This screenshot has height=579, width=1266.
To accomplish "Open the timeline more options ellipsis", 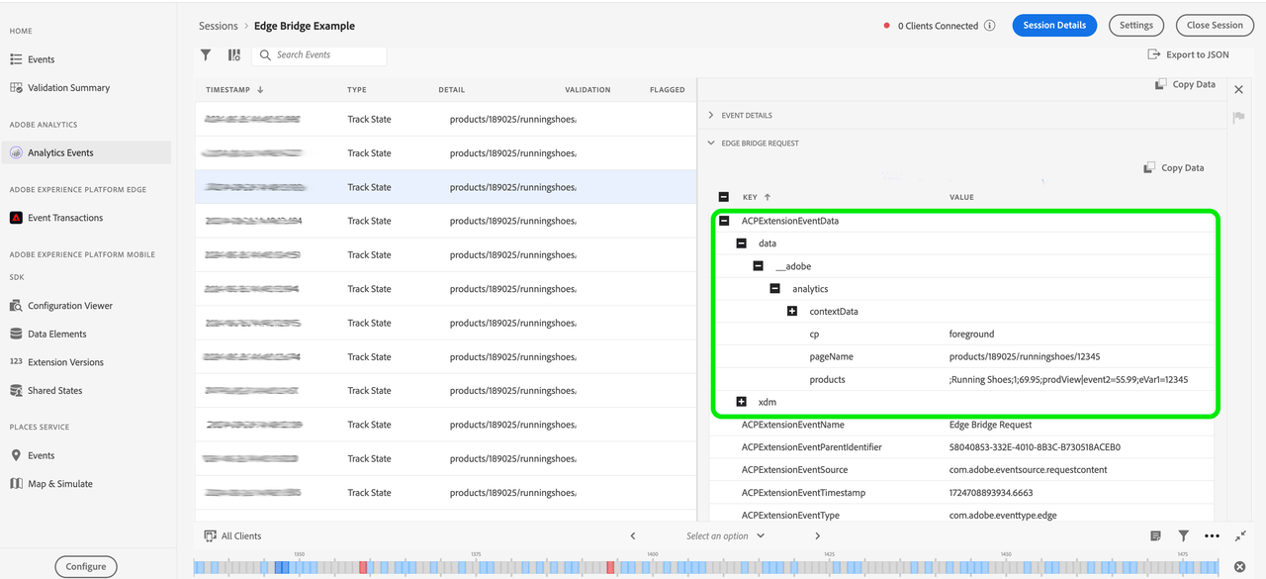I will [1212, 536].
